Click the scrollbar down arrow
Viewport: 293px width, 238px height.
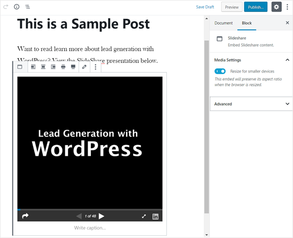[206, 235]
